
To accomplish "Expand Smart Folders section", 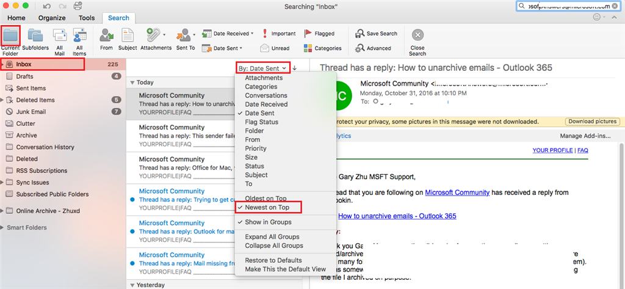I will coord(3,227).
